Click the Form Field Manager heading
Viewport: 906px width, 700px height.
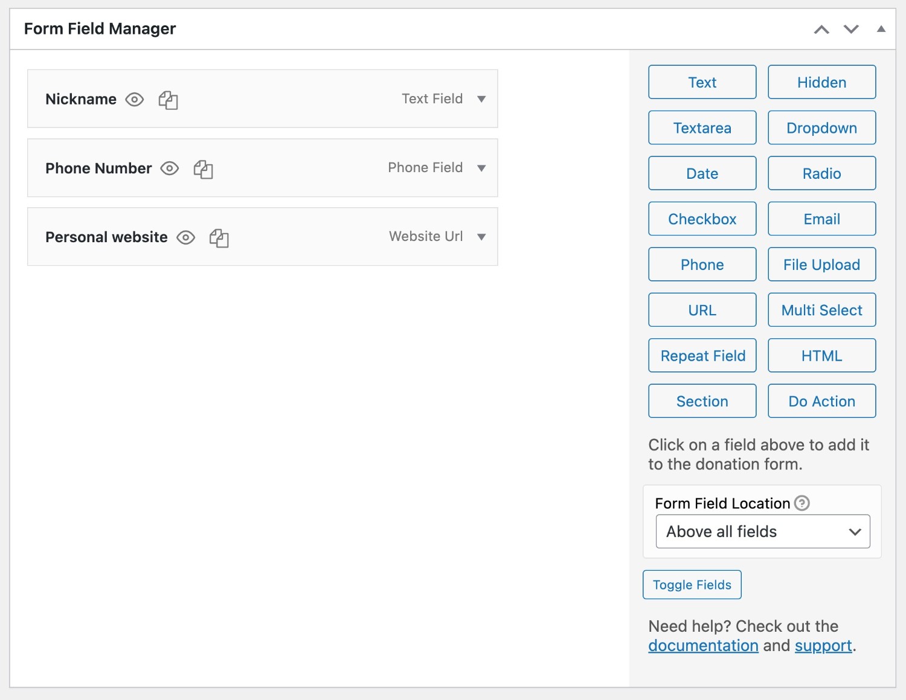[x=100, y=29]
